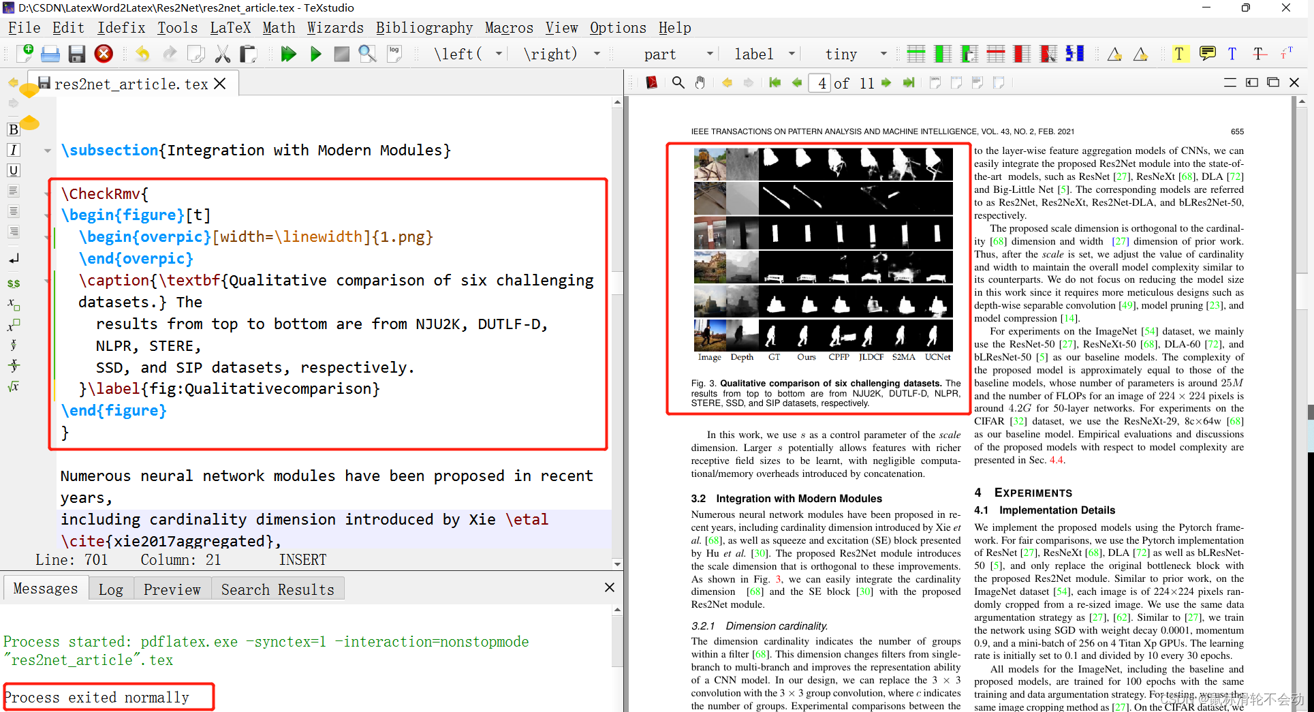Image resolution: width=1314 pixels, height=712 pixels.
Task: Run Build & View
Action: [x=288, y=54]
